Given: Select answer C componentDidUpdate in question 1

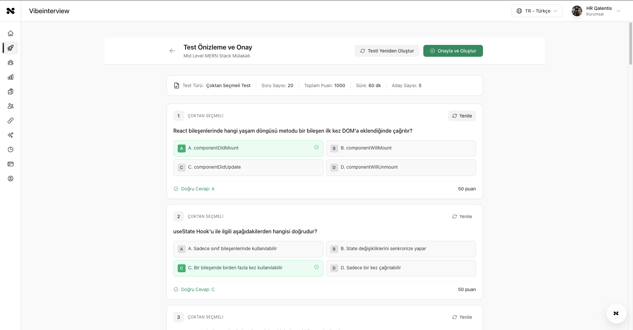Looking at the screenshot, I should (x=248, y=167).
